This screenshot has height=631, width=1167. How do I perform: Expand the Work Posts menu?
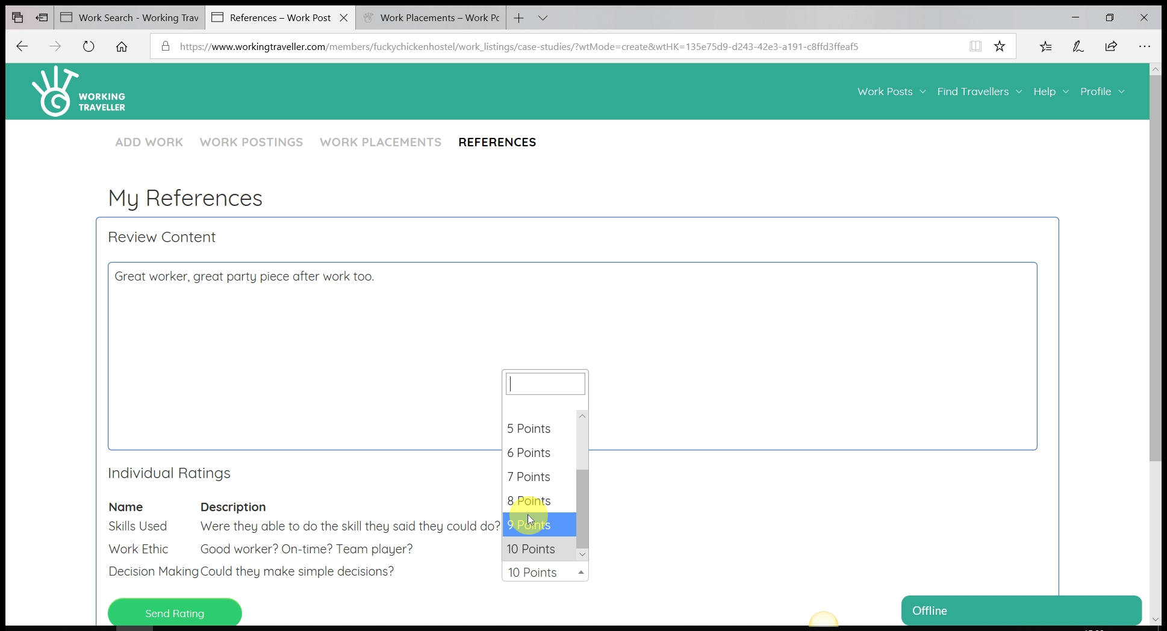click(x=891, y=92)
